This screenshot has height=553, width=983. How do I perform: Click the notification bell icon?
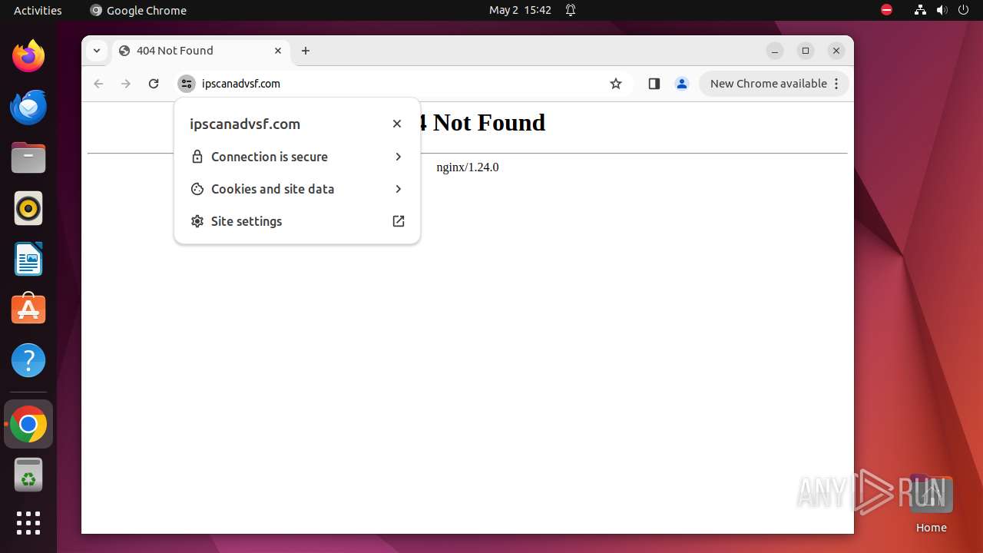571,10
